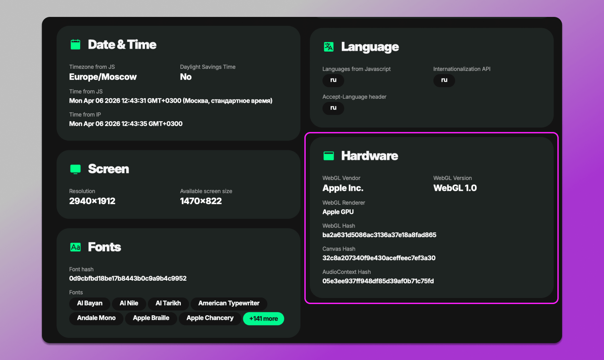Image resolution: width=604 pixels, height=360 pixels.
Task: Click the translate icon next to Language
Action: 329,47
